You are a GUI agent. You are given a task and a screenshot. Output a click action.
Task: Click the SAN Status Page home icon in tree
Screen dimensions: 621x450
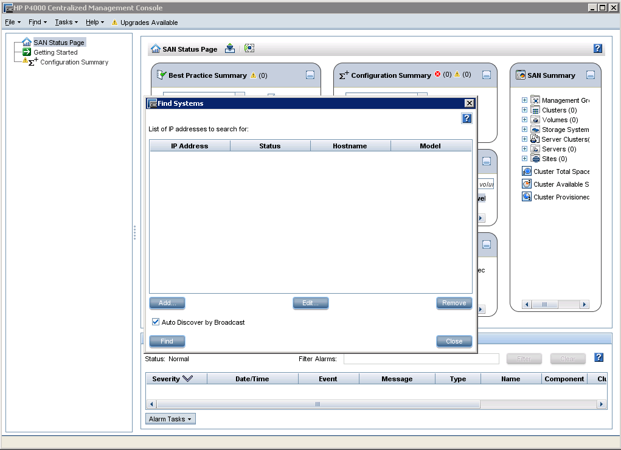(x=27, y=43)
